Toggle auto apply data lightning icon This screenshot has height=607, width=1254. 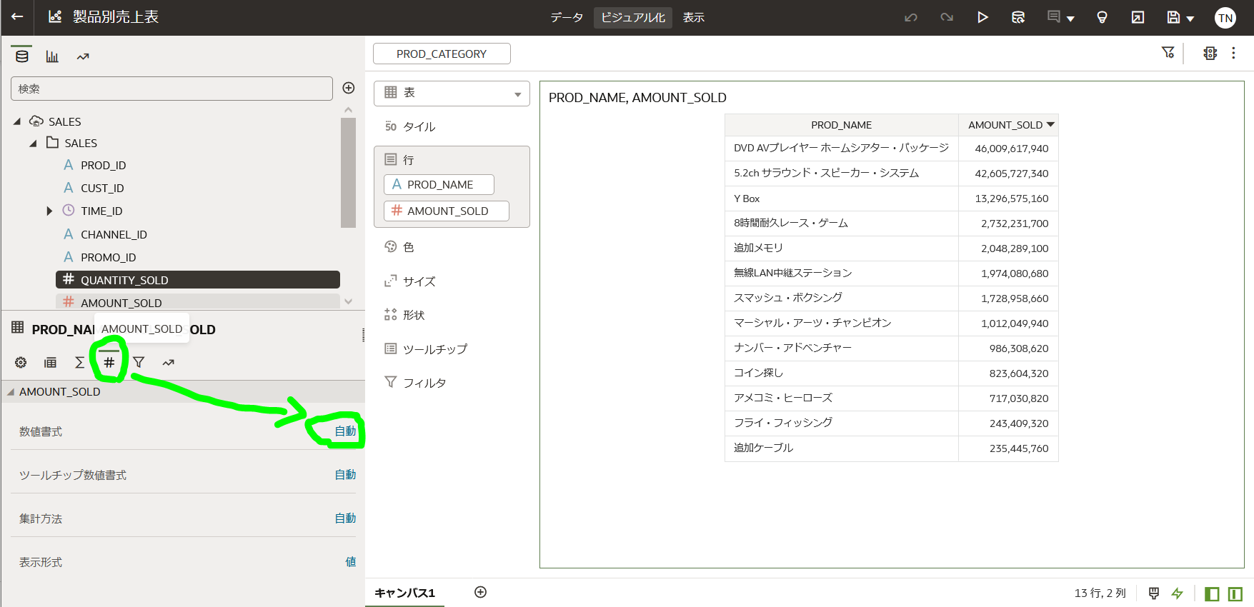point(1178,593)
